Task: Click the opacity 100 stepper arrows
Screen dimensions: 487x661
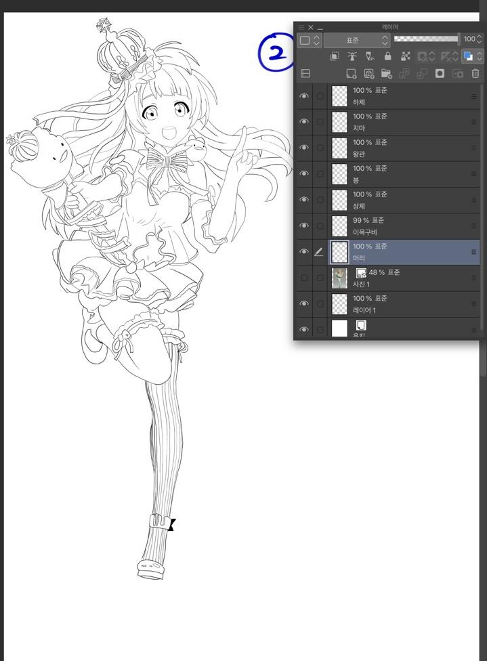Action: 479,39
